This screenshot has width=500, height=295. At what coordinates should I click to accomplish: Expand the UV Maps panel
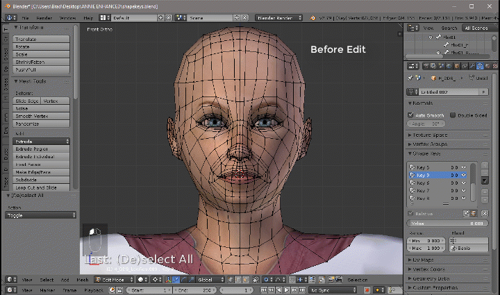pyautogui.click(x=422, y=260)
